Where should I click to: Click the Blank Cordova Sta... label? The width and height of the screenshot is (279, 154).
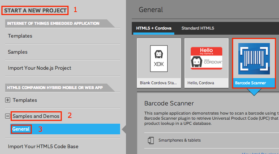pos(158,83)
